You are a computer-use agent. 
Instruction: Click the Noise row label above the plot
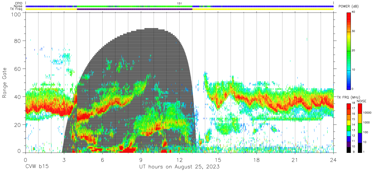(x=18, y=6)
